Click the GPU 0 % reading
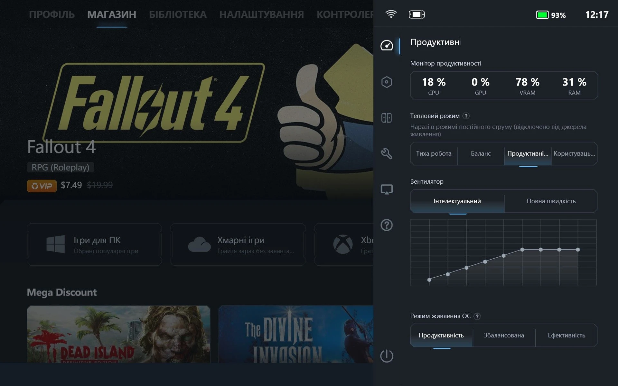Viewport: 618px width, 386px height. tap(480, 86)
